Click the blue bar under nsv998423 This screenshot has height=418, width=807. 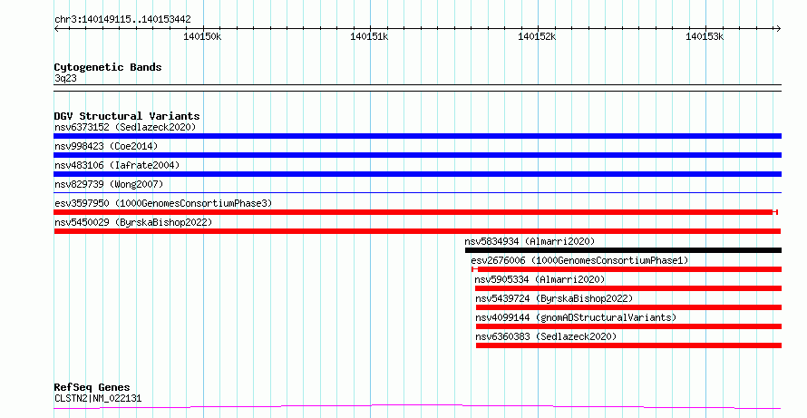pyautogui.click(x=417, y=155)
